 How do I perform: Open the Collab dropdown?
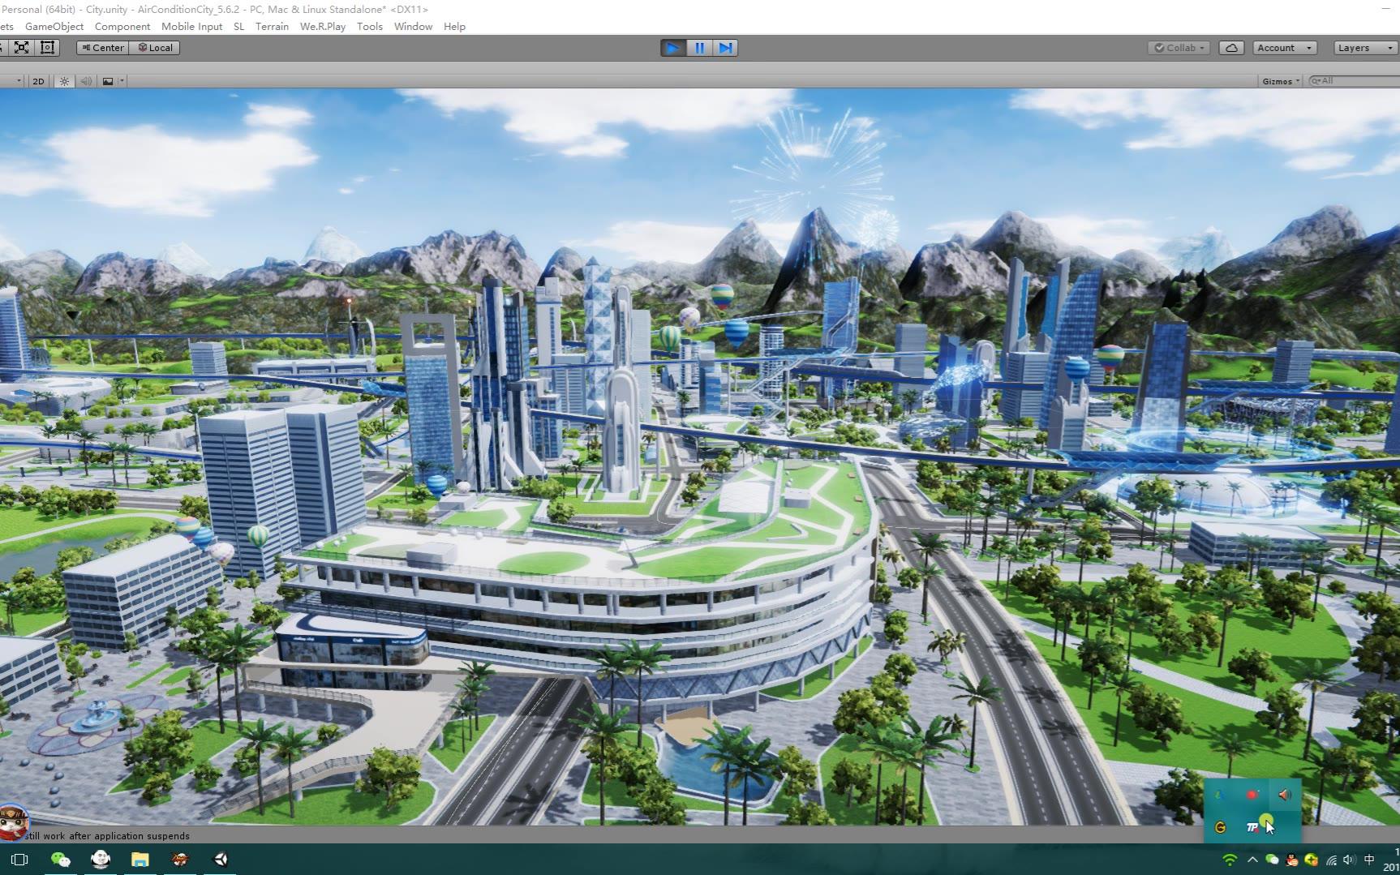1180,48
